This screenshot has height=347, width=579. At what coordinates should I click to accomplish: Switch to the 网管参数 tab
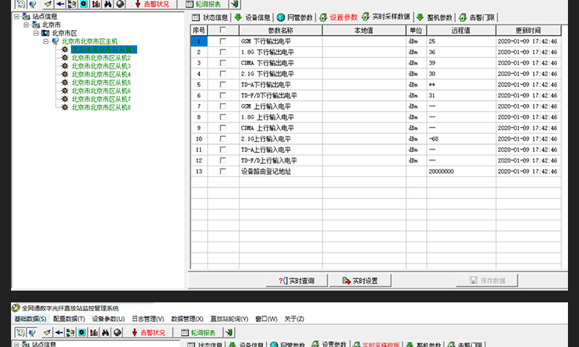click(x=295, y=18)
